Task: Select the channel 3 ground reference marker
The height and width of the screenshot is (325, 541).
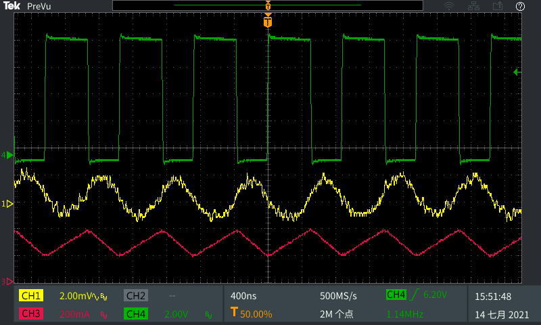Action: click(9, 281)
